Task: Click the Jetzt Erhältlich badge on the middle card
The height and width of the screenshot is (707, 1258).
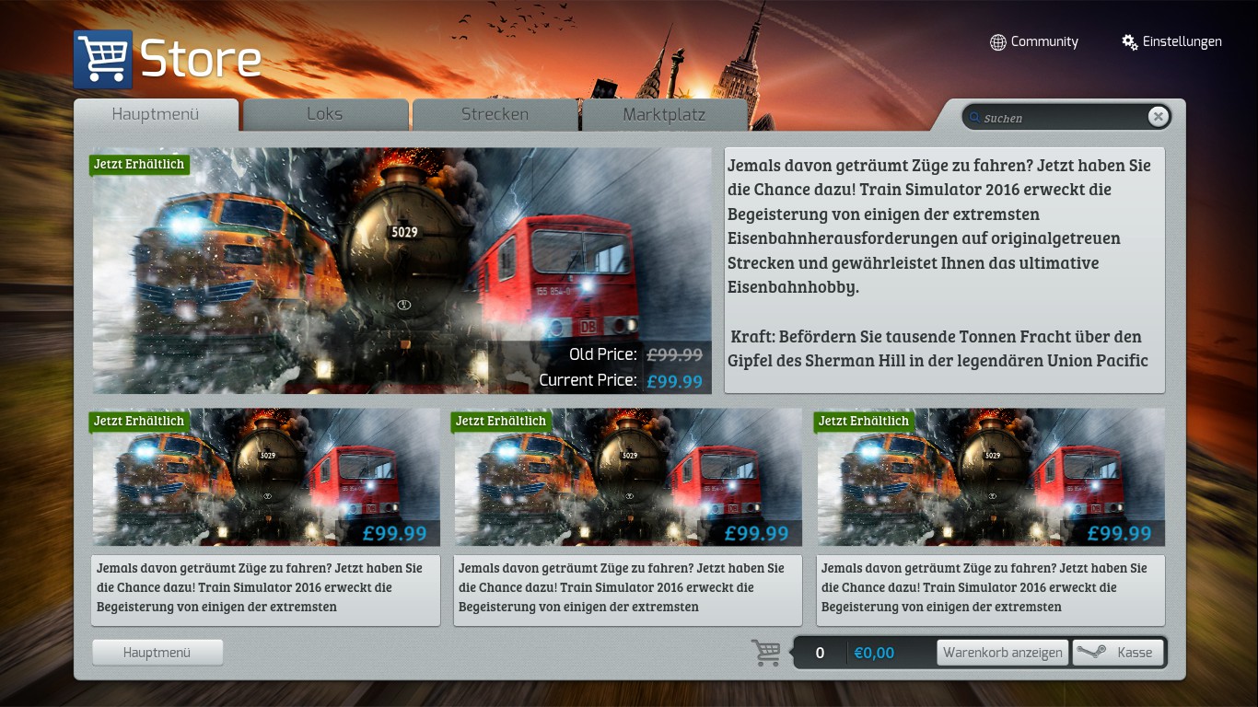Action: coord(501,421)
